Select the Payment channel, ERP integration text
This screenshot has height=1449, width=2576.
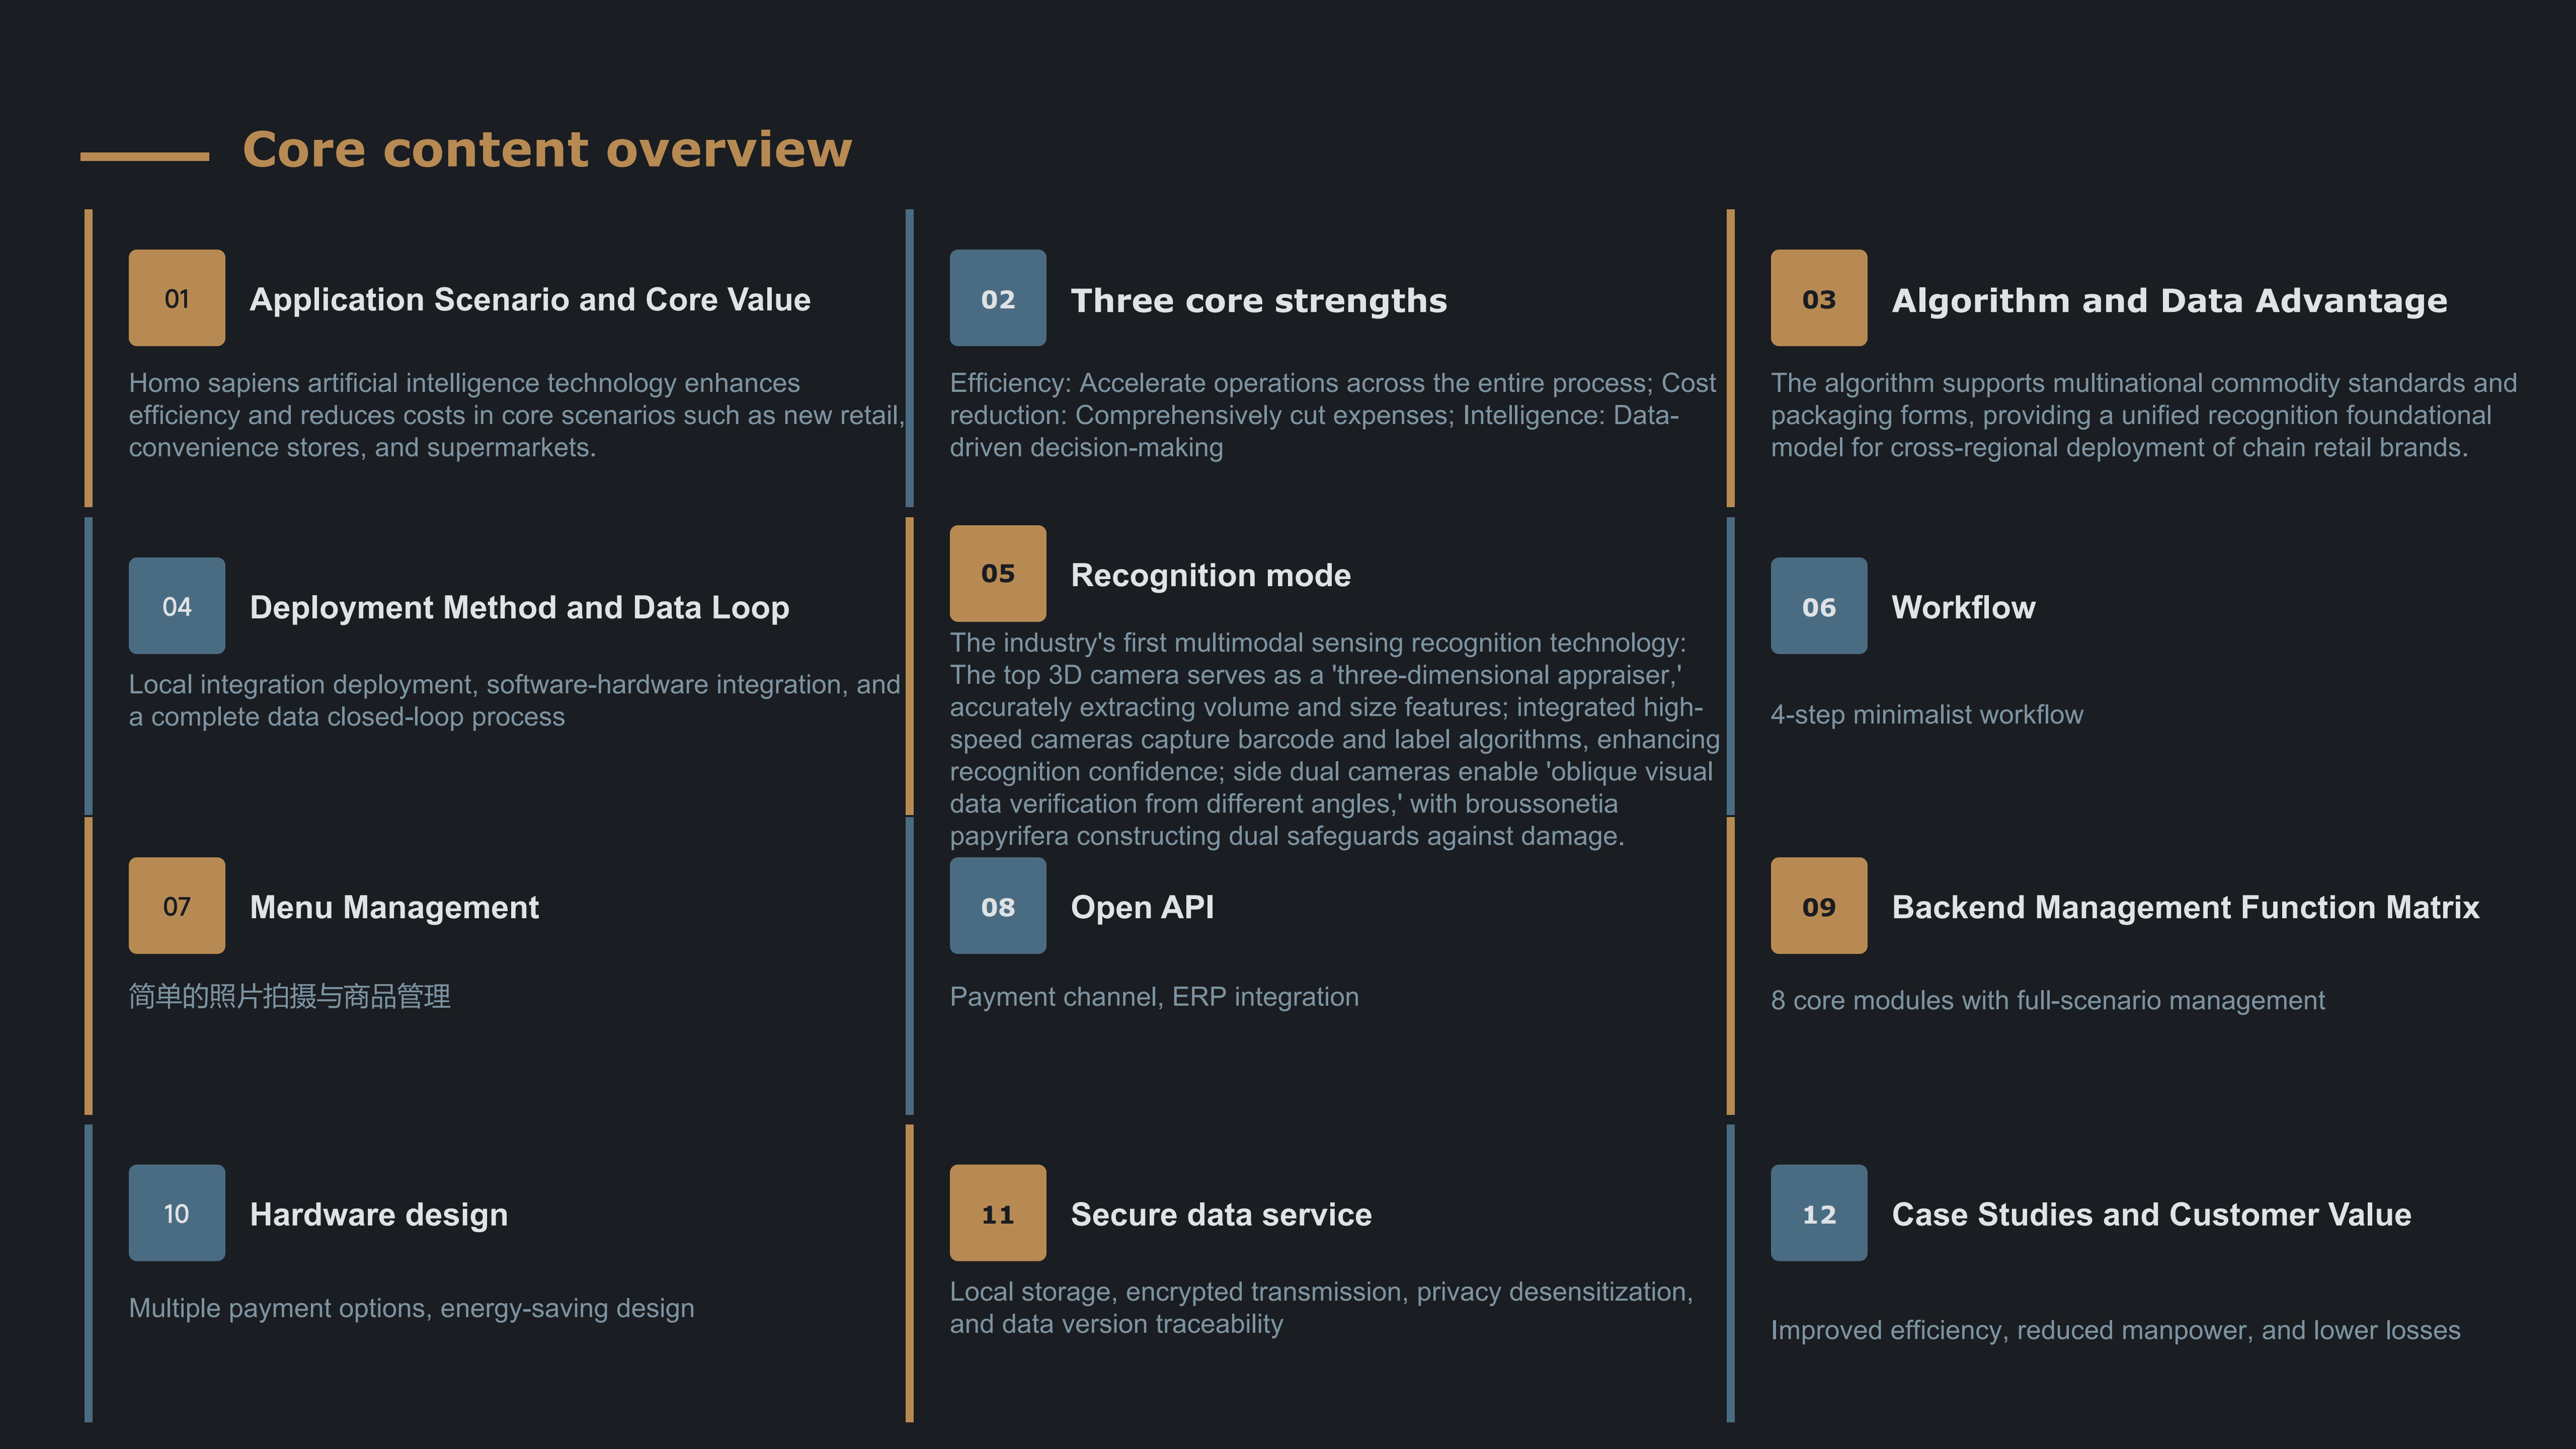(x=1154, y=997)
